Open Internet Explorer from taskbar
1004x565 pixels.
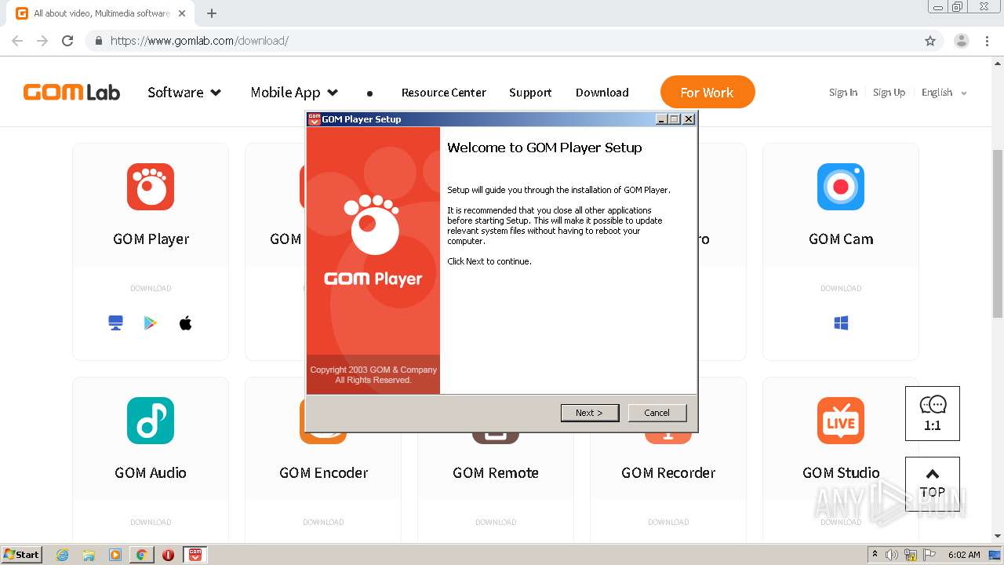click(x=63, y=555)
